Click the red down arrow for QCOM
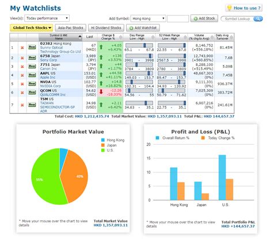The width and height of the screenshot is (273, 242). pyautogui.click(x=101, y=92)
